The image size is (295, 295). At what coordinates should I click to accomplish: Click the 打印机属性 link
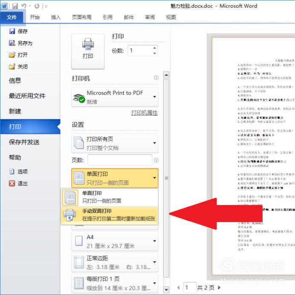tap(144, 113)
